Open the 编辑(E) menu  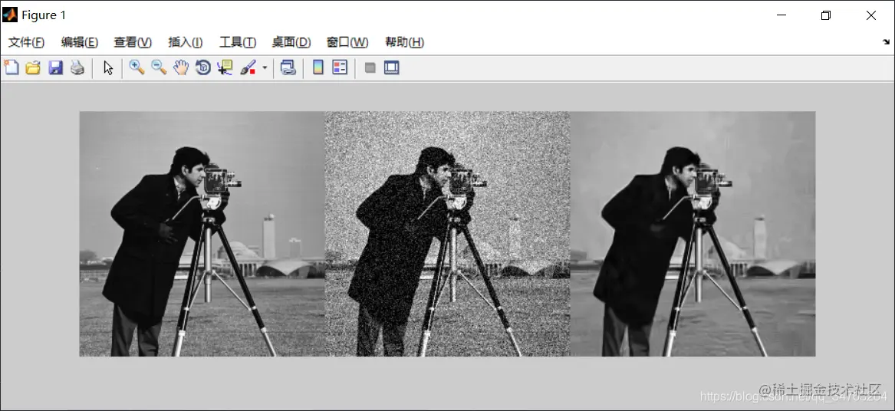point(79,42)
